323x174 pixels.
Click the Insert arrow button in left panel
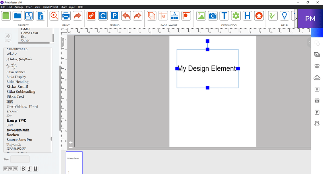(8, 37)
